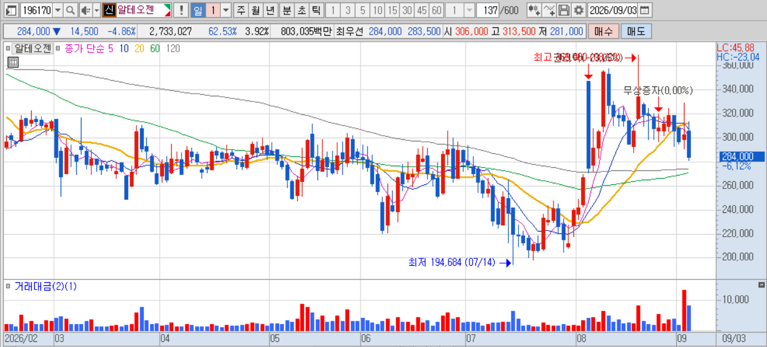This screenshot has width=767, height=347.
Task: Click the data grid icon under 알테오젠 label
Action: click(12, 63)
